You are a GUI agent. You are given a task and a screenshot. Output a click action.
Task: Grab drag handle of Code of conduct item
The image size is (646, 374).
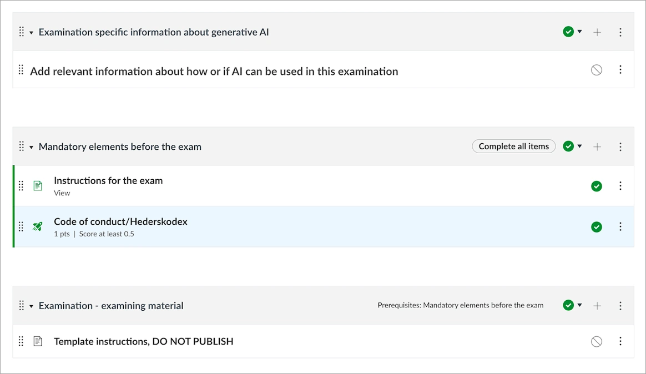pos(21,226)
